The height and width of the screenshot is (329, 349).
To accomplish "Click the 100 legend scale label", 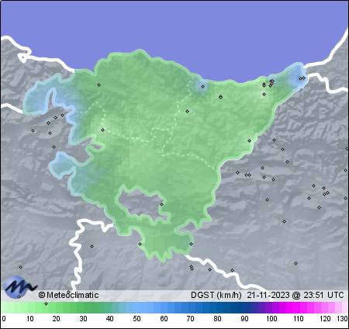I will click(x=271, y=318).
